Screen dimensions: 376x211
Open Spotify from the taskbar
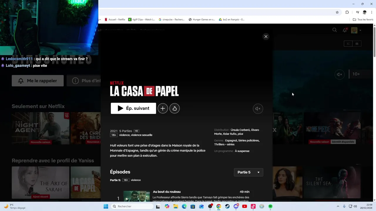[270, 206]
